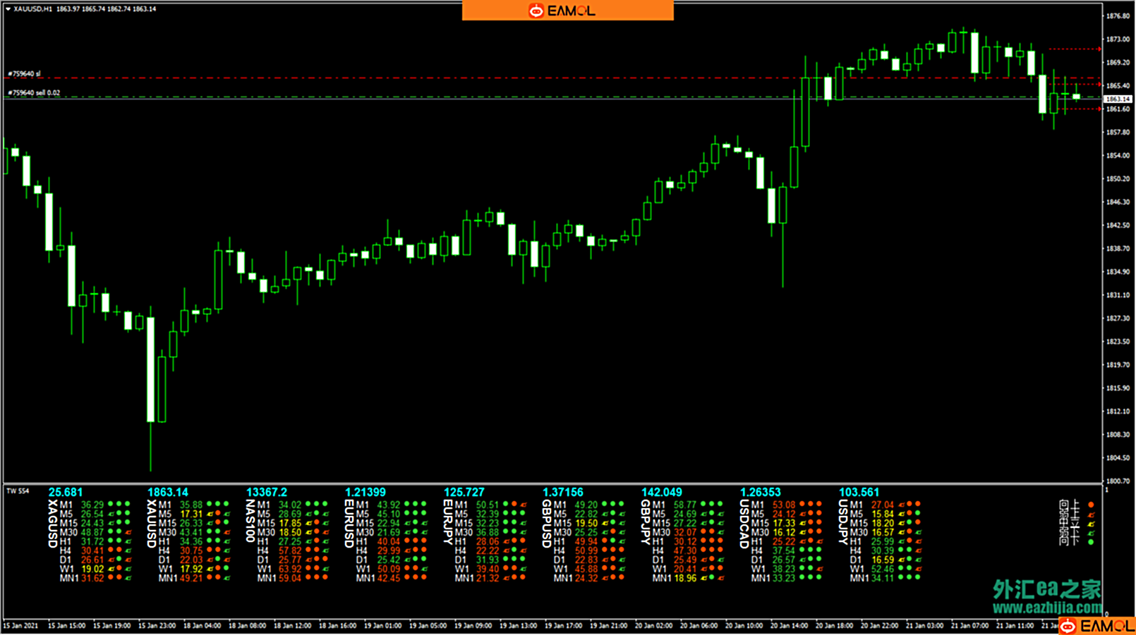Viewport: 1136px width, 635px height.
Task: Click the EAMOL robot logo in top banner
Action: tap(536, 11)
